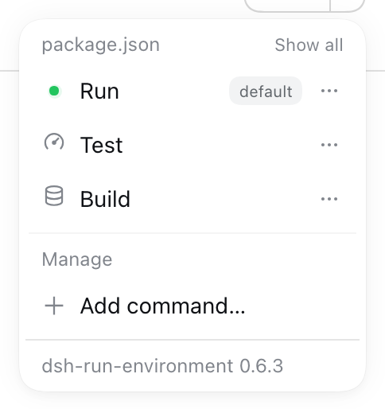Click the database icon next to Build

[x=54, y=196]
